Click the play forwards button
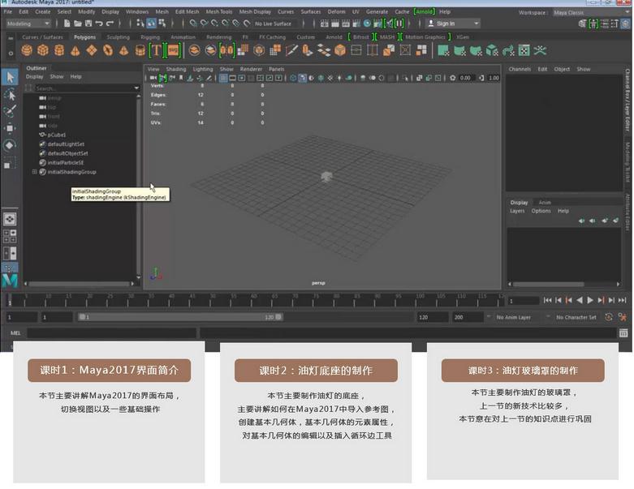Viewport: 634px width, 489px height. point(590,300)
